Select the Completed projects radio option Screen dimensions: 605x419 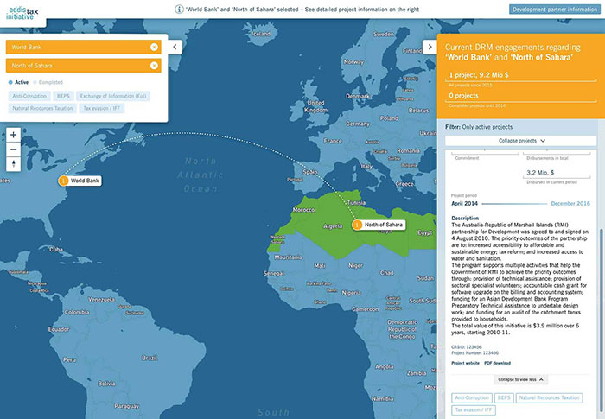click(x=48, y=82)
